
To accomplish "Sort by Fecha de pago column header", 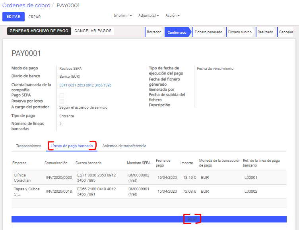I will point(163,163).
